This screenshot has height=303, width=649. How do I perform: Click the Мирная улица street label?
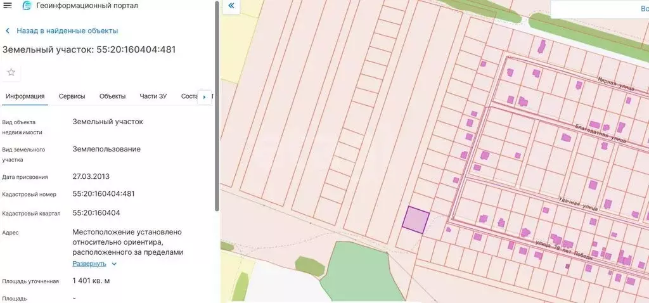pos(616,84)
